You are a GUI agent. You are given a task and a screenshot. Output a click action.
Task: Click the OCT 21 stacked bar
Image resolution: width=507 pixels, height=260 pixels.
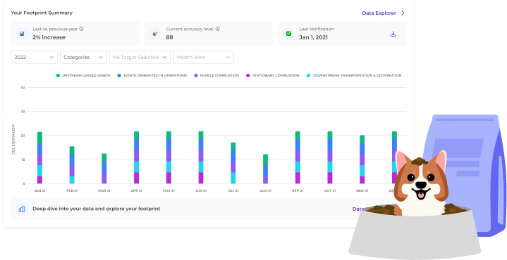(330, 157)
